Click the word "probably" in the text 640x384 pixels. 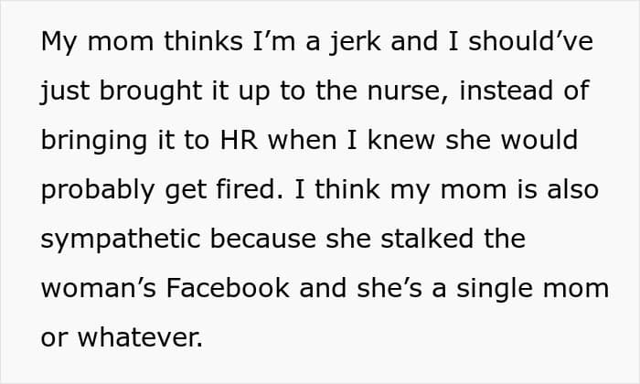point(98,191)
